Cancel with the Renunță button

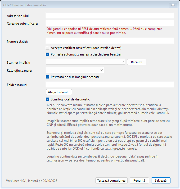click(x=139, y=181)
